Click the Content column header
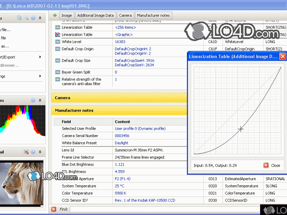The height and width of the screenshot is (215, 287). point(122,122)
